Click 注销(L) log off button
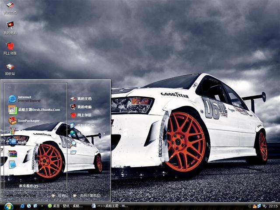Image resolution: width=280 pixels, height=210 pixels. point(59,196)
